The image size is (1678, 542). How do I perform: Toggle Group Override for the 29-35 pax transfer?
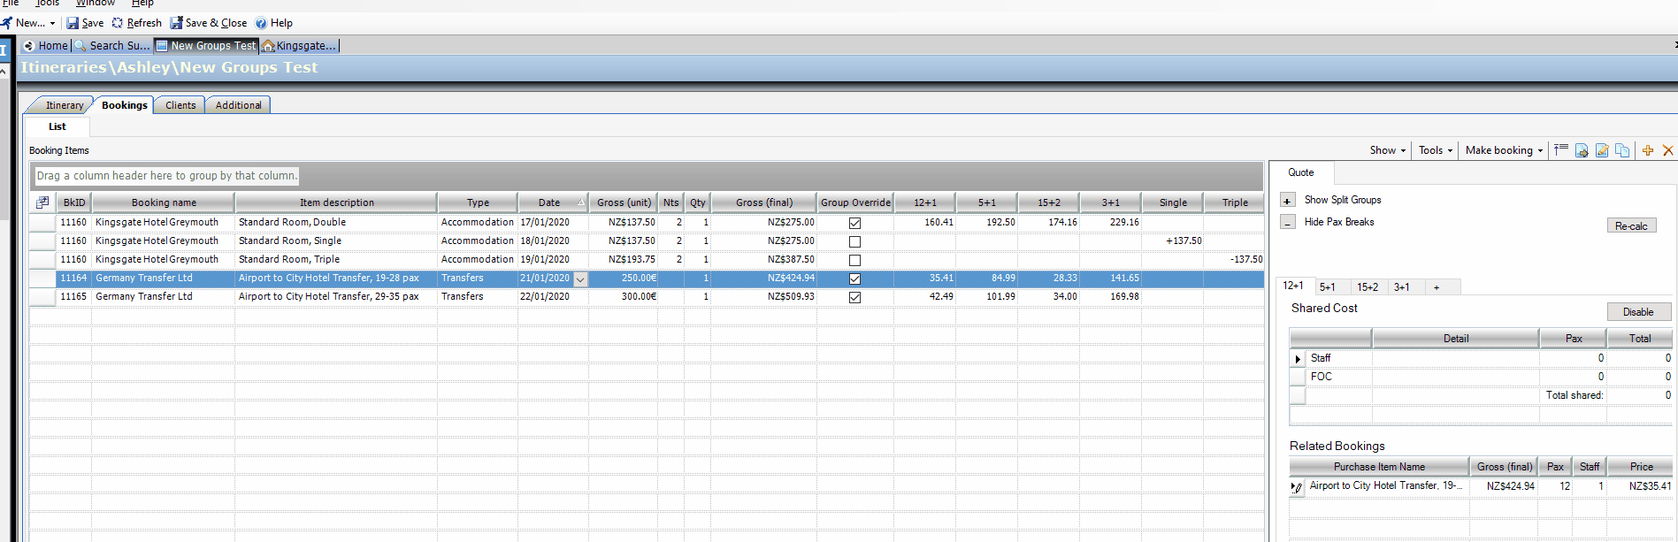(854, 297)
